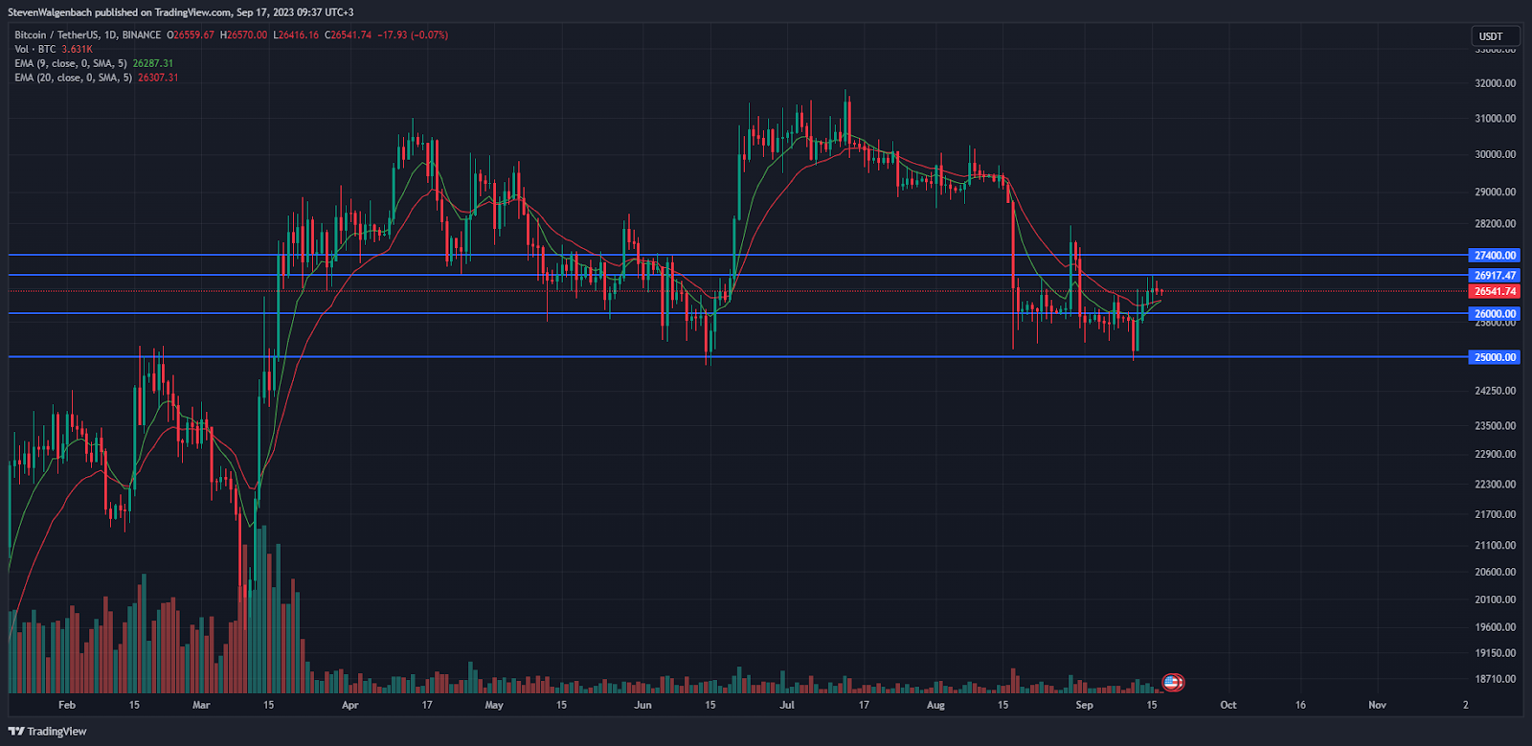Viewport: 1532px width, 746px height.
Task: Select the Vol · BTC indicator legend
Action: pyautogui.click(x=34, y=49)
